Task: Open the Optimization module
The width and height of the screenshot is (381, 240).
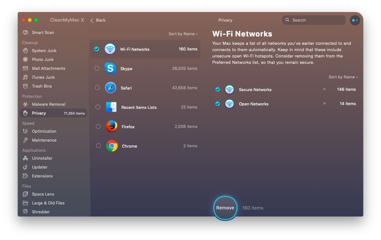Action: [53, 131]
